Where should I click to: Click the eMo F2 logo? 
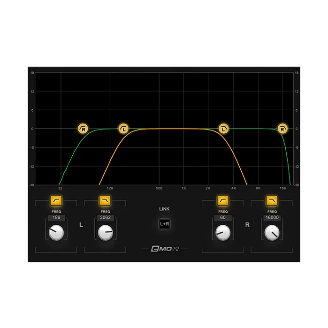[x=165, y=249]
